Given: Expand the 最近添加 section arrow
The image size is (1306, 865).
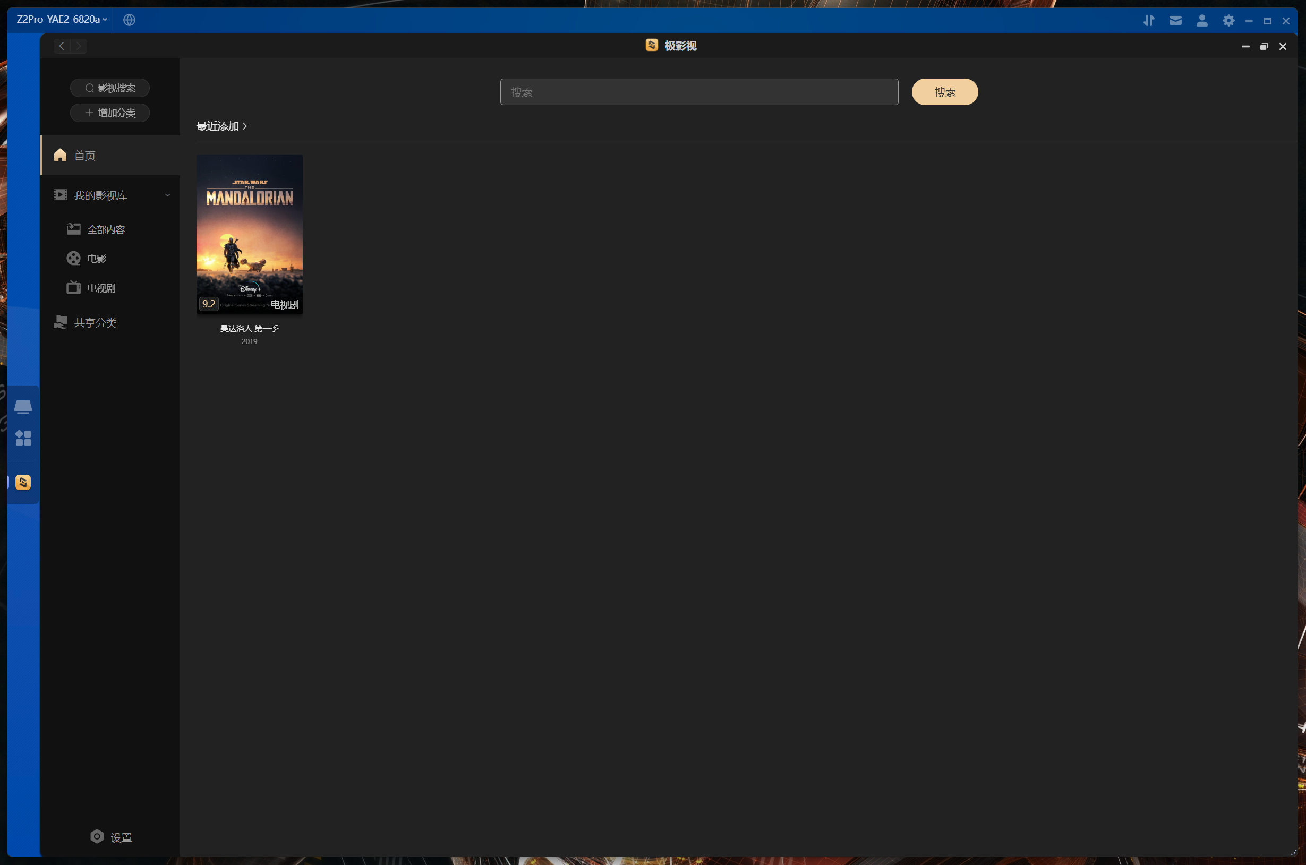Looking at the screenshot, I should pos(244,126).
